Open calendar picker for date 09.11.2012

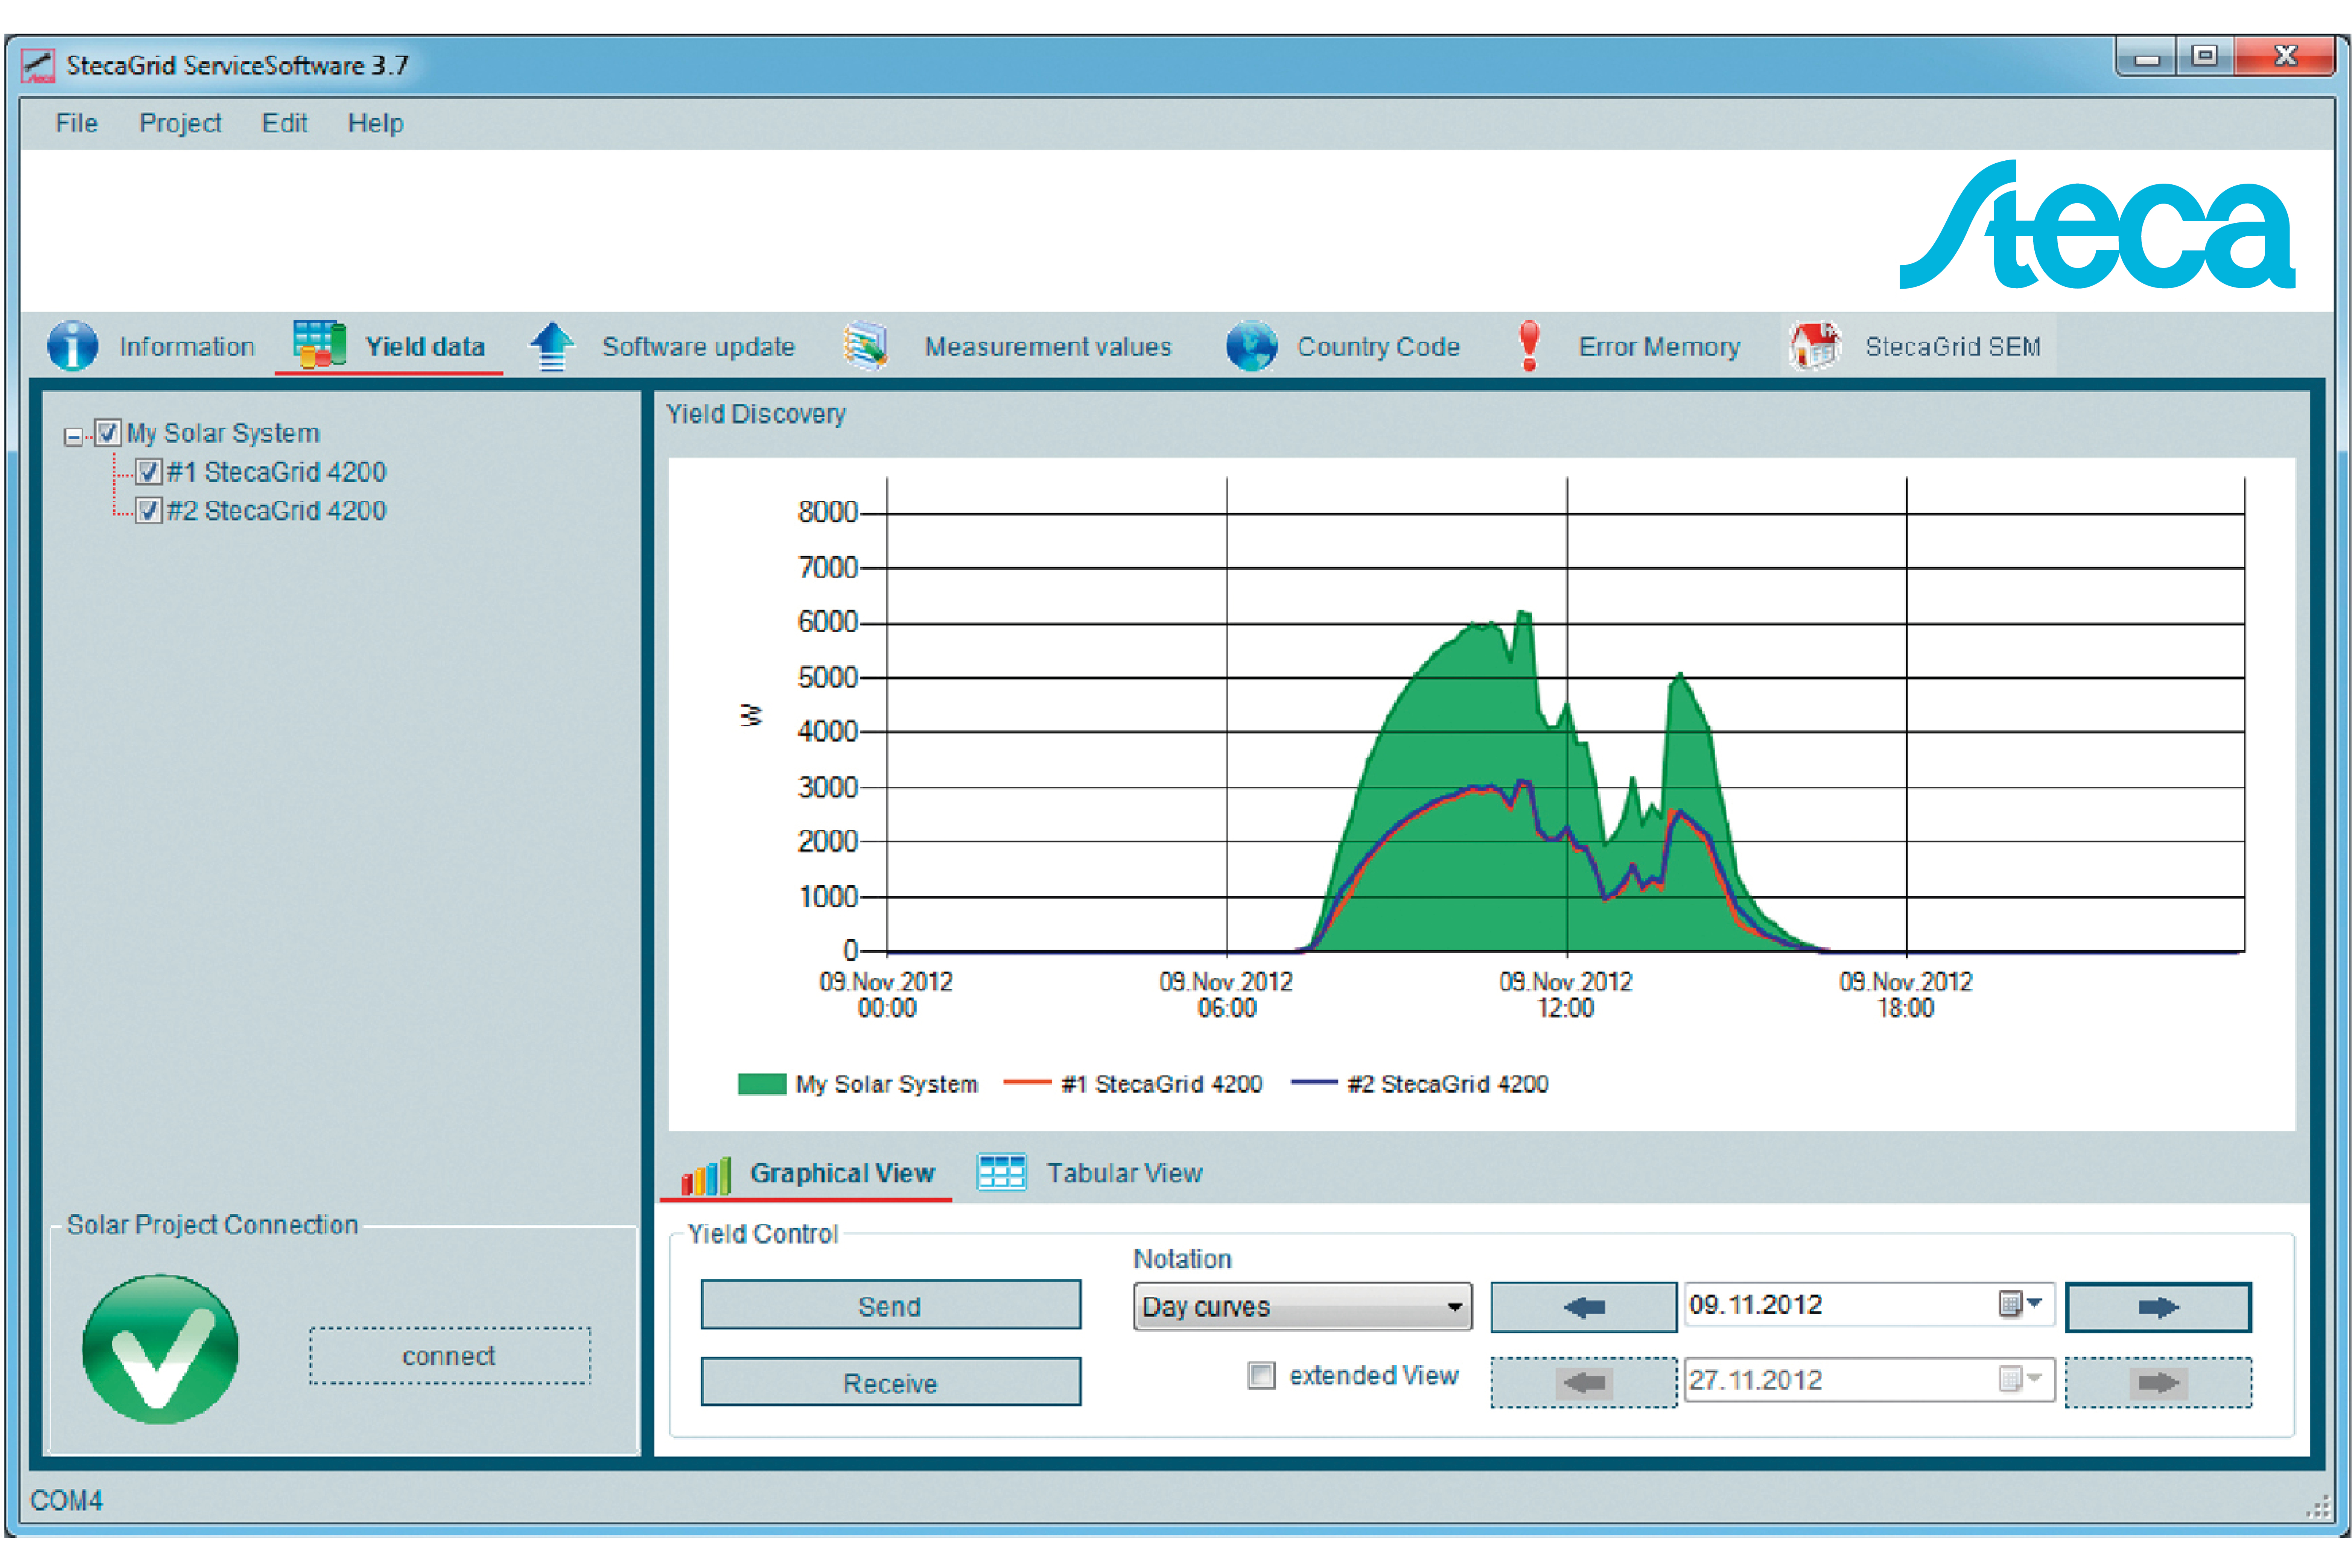pos(2021,1304)
